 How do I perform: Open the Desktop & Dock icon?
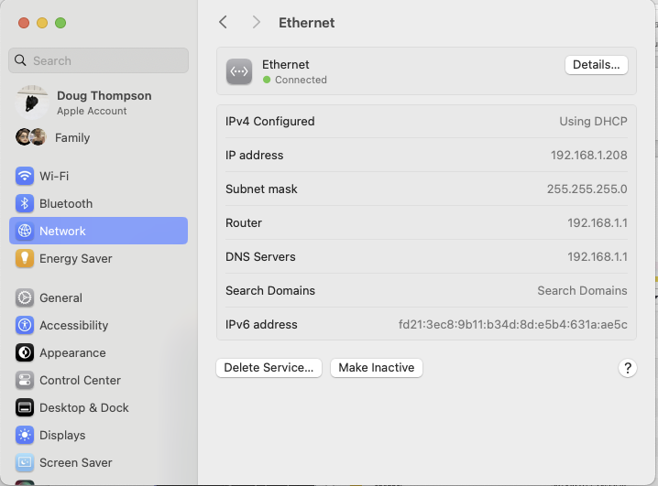(25, 407)
